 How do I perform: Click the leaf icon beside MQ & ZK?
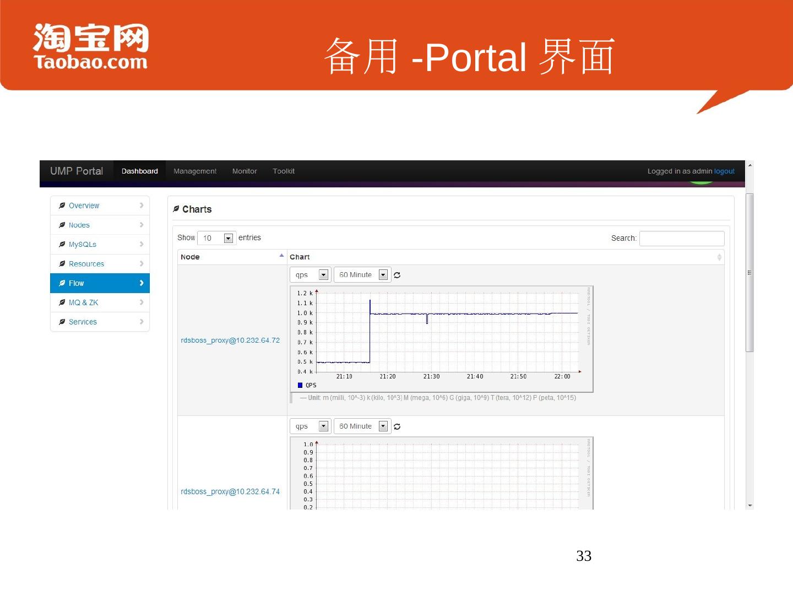62,302
